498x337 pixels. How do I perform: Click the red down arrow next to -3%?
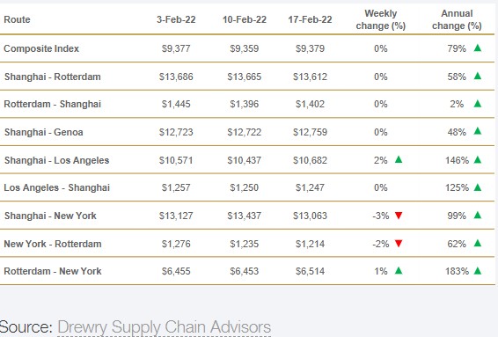pos(399,216)
